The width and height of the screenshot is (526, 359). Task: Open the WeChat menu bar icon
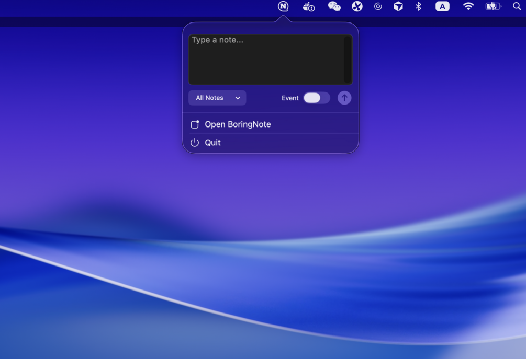click(x=334, y=6)
